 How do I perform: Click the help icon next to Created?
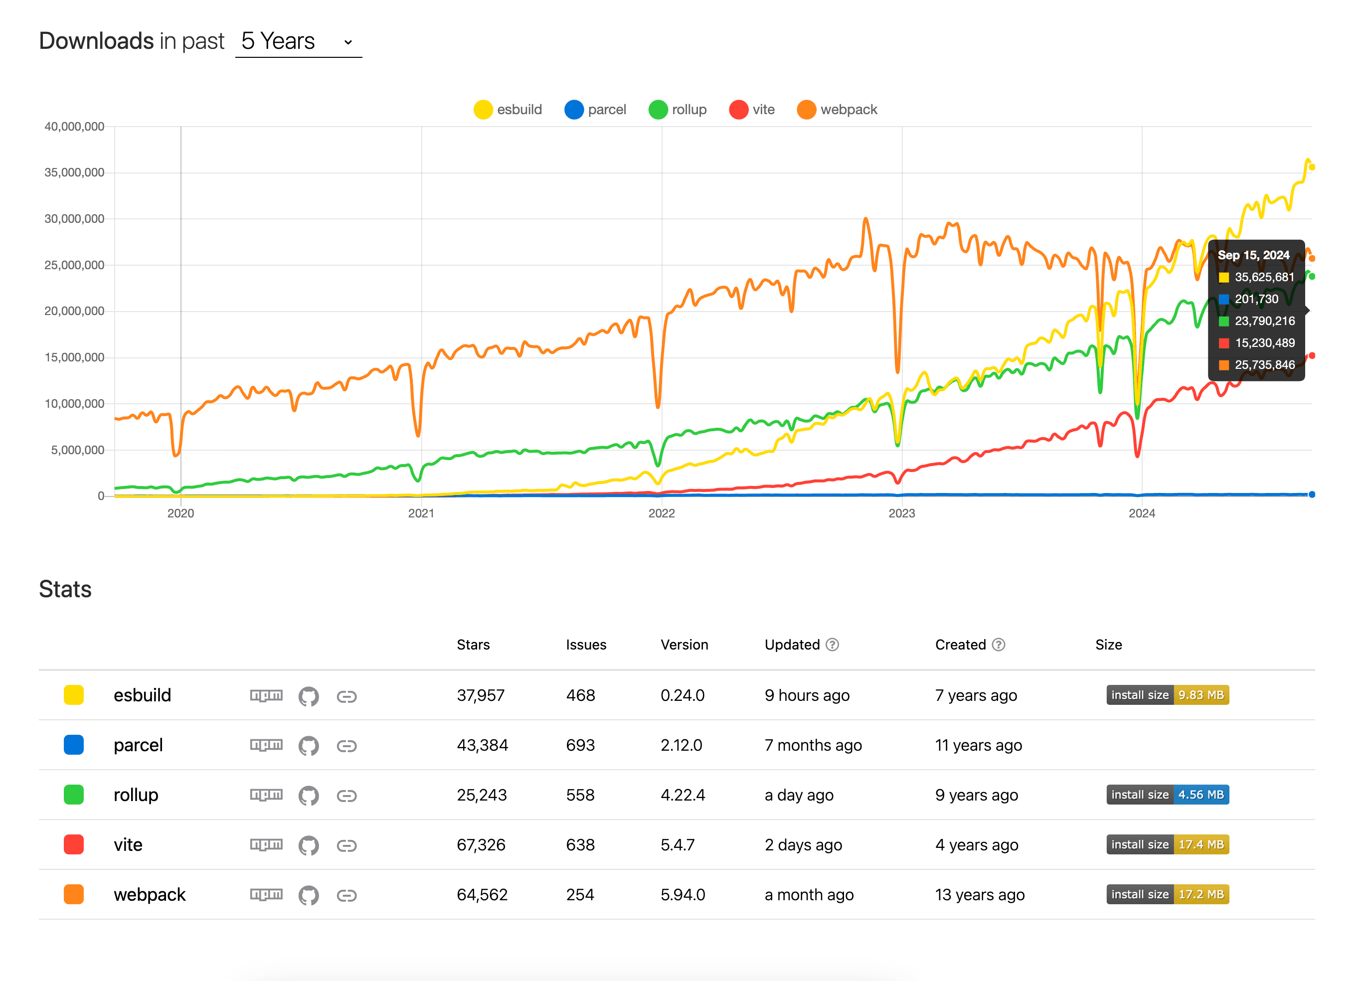click(1000, 644)
